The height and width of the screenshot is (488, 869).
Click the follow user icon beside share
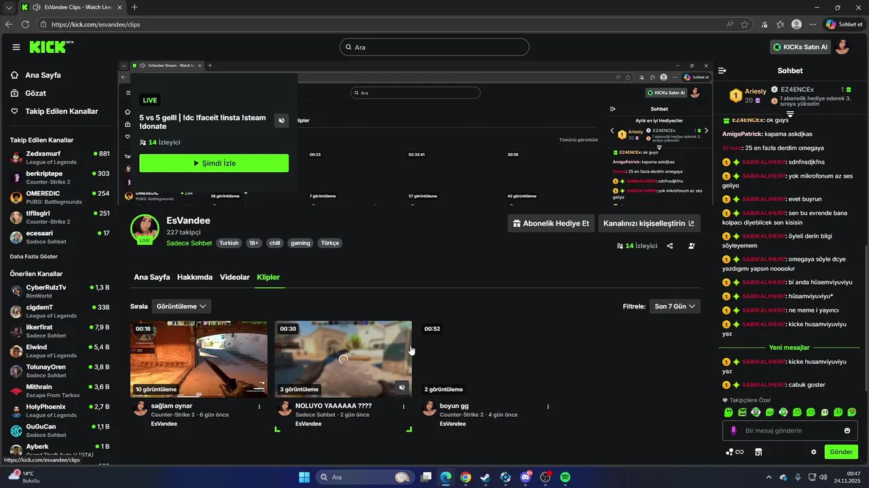tap(692, 246)
